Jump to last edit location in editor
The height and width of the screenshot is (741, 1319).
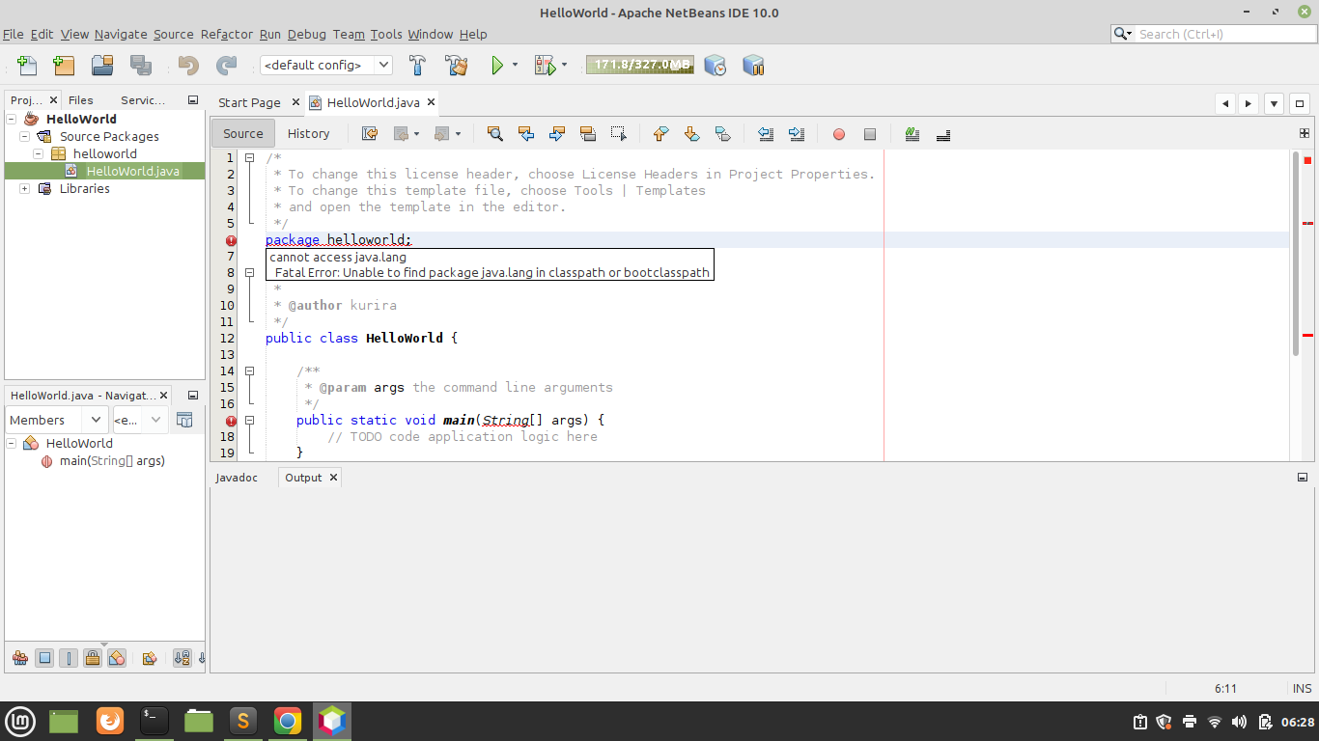(x=370, y=134)
